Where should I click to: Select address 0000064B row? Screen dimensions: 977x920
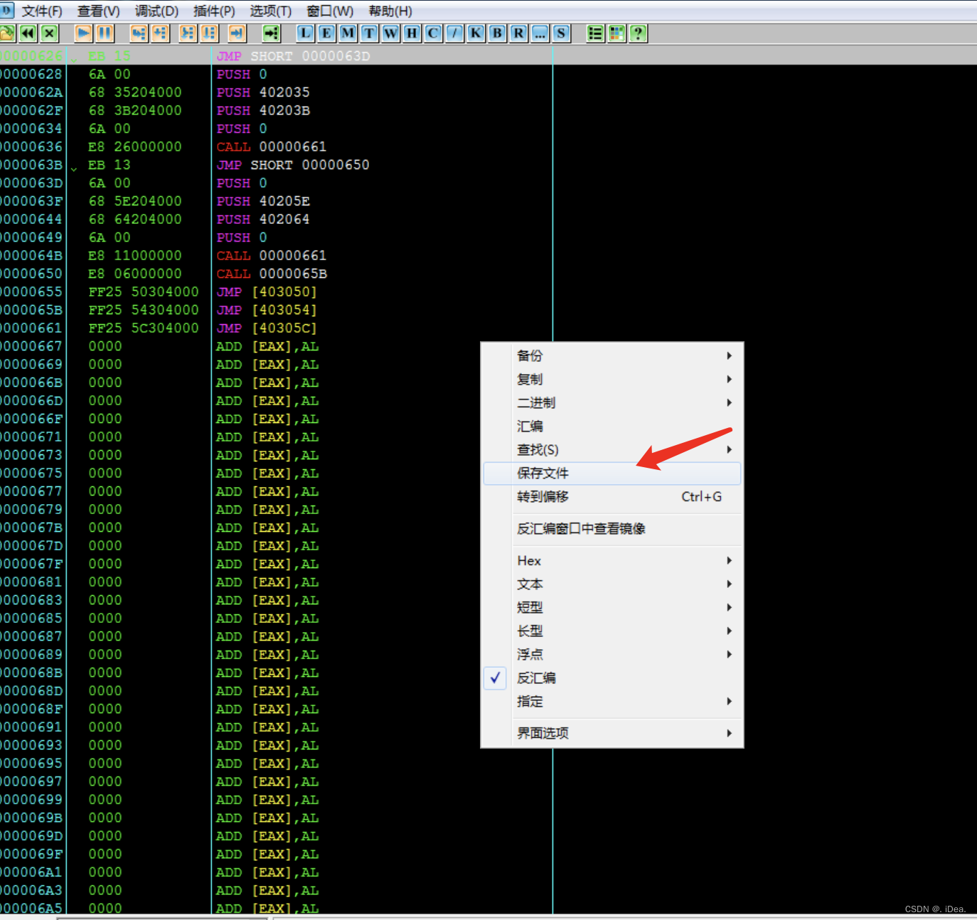tap(276, 256)
